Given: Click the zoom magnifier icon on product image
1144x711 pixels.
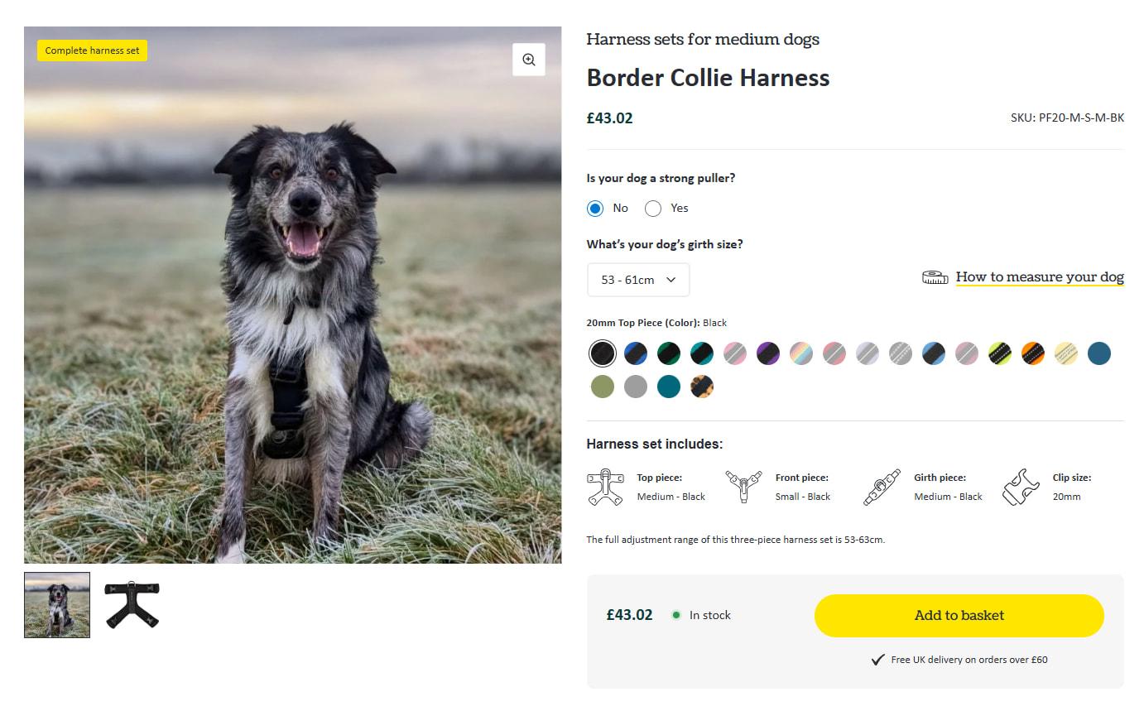Looking at the screenshot, I should [529, 59].
